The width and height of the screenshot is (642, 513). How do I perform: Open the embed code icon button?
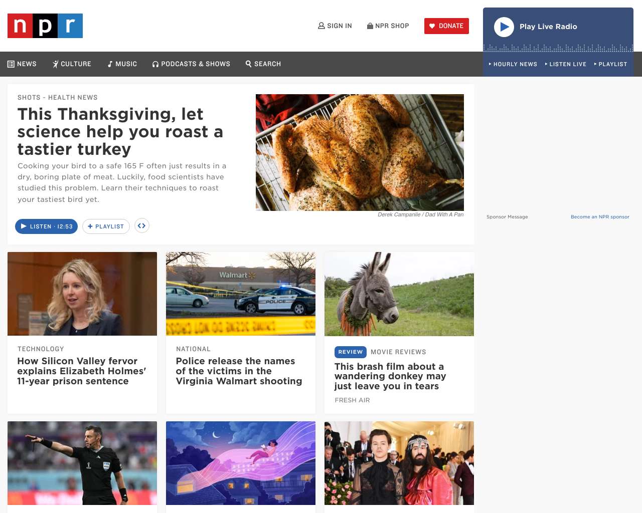click(142, 226)
